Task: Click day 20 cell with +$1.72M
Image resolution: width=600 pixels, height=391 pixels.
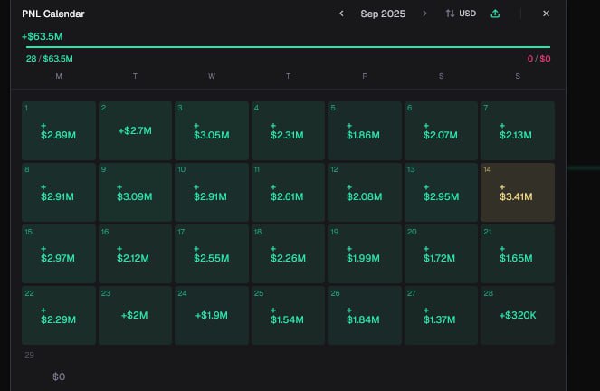Action: pos(442,254)
